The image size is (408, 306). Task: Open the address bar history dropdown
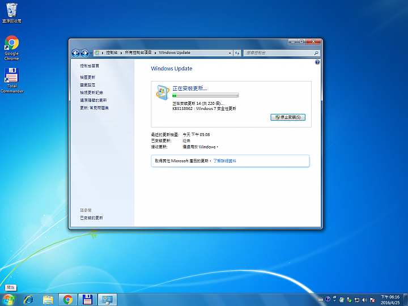pos(229,53)
